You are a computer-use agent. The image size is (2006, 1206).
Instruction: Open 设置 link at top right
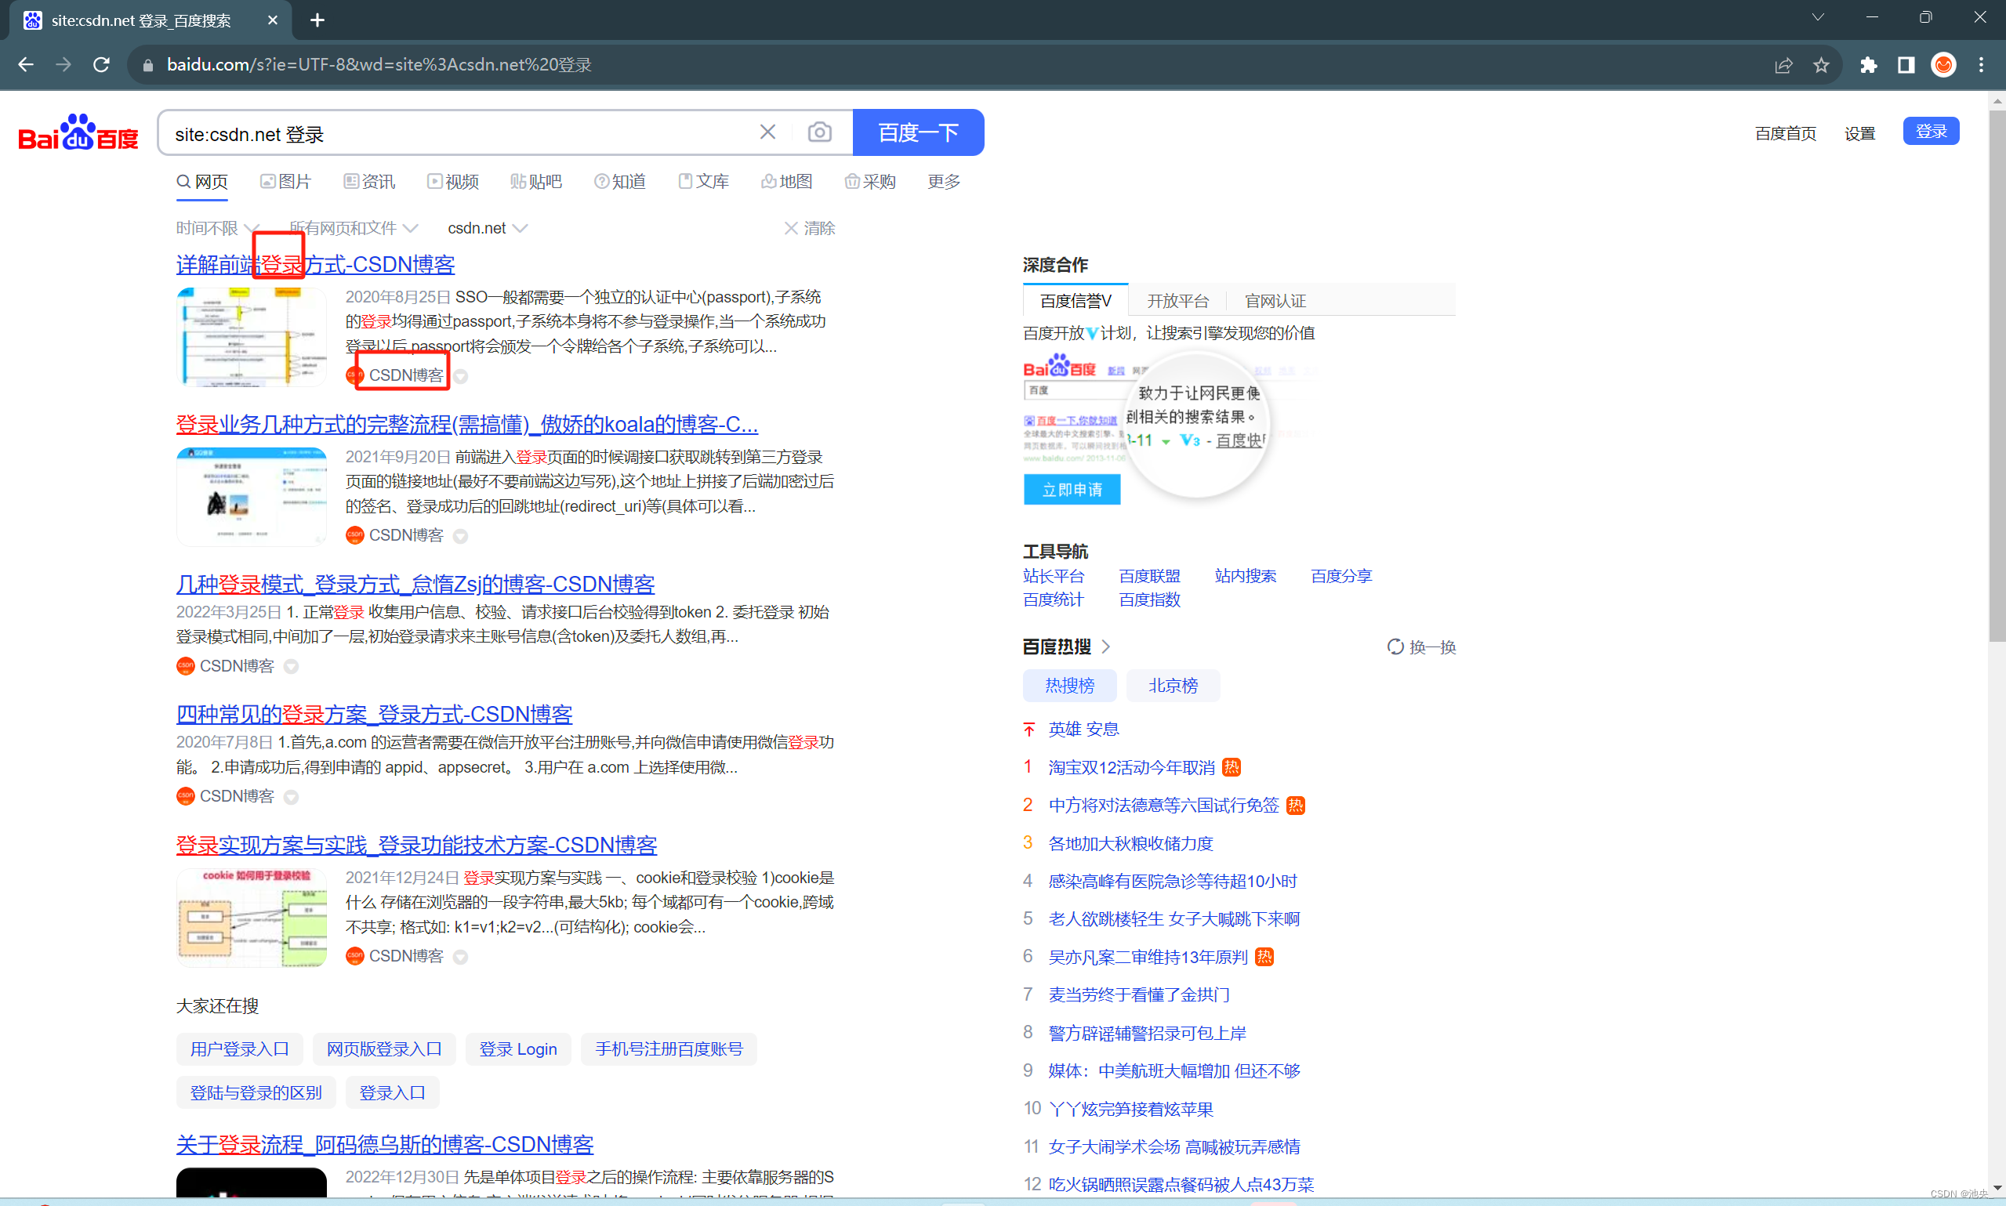point(1859,133)
